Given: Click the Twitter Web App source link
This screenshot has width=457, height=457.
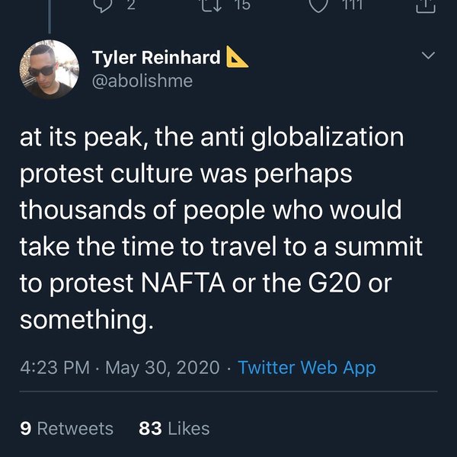Looking at the screenshot, I should click(x=307, y=367).
